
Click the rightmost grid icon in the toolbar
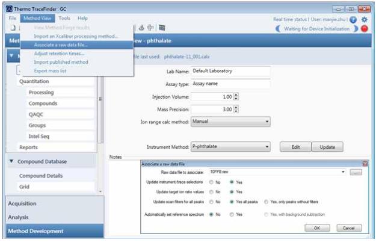point(162,27)
